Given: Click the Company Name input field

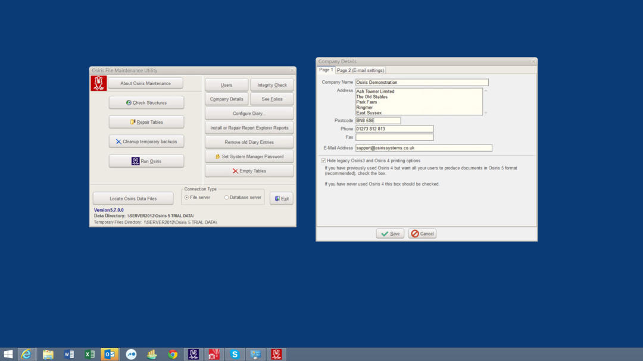Looking at the screenshot, I should coord(422,83).
